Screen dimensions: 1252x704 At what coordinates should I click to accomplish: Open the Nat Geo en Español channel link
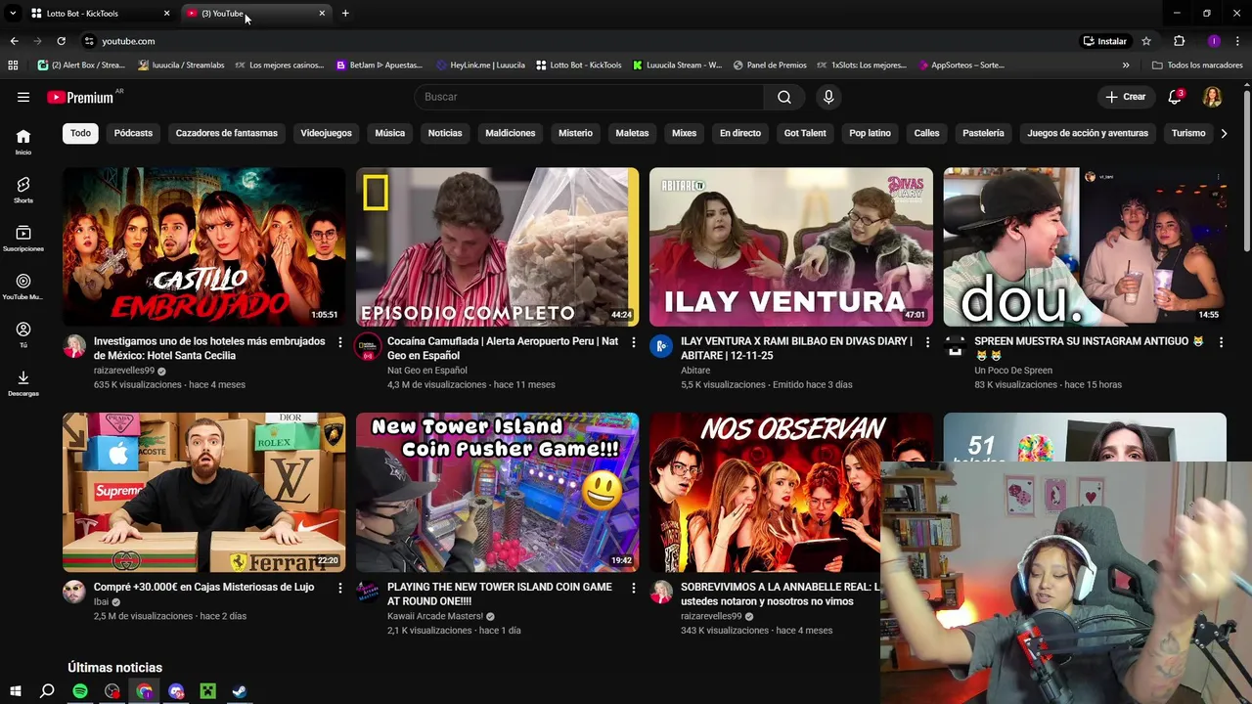click(x=426, y=371)
